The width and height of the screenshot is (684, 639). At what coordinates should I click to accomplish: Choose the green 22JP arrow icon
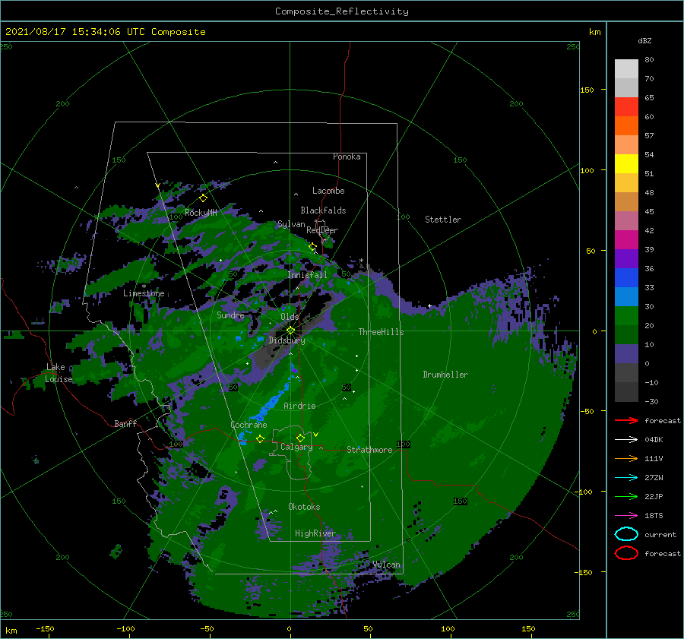(626, 496)
